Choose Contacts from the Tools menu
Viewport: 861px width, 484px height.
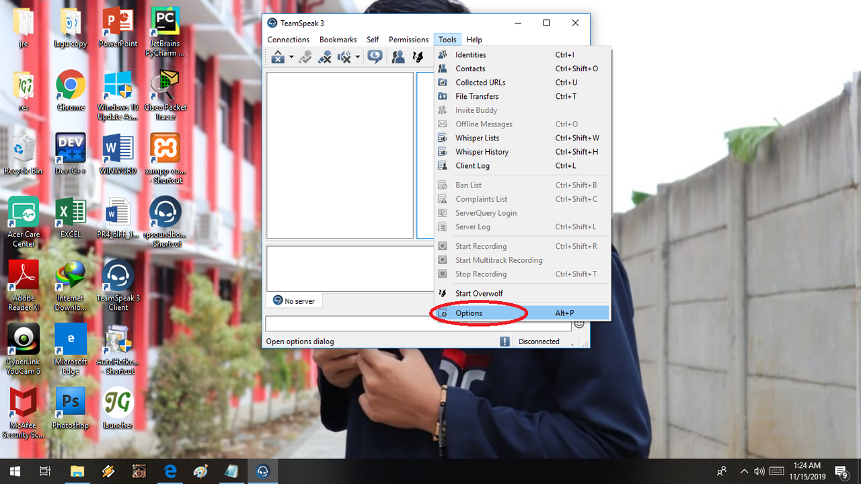[x=522, y=69]
